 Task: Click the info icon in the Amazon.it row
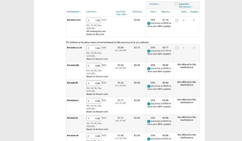click(x=149, y=121)
